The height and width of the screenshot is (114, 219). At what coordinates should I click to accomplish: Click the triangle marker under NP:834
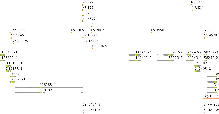[x=192, y=10]
